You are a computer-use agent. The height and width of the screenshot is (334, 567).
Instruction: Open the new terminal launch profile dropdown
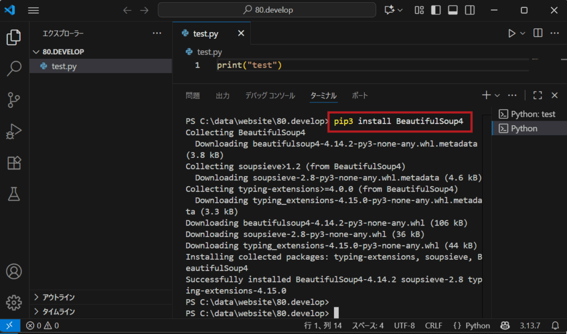[497, 95]
